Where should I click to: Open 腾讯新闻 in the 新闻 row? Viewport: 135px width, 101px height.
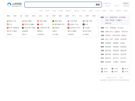(108, 47)
